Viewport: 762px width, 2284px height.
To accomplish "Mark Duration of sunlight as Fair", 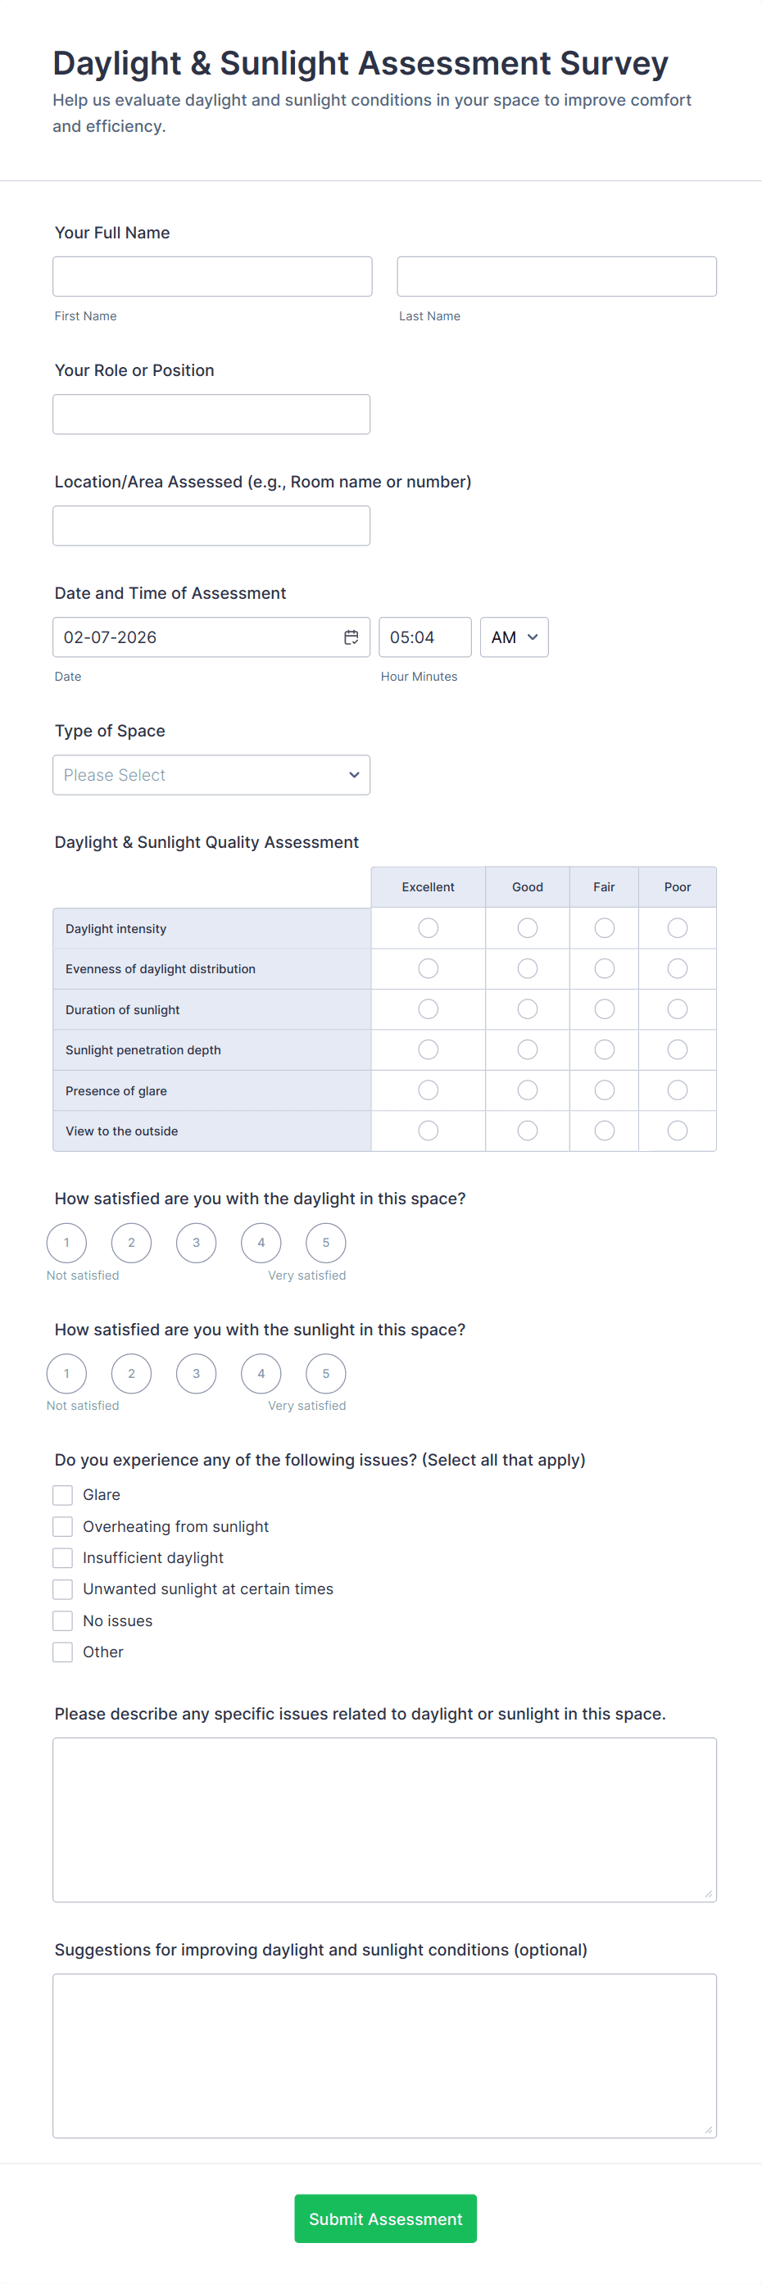I will (604, 1009).
